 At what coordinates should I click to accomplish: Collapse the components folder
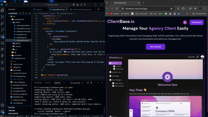[10, 19]
